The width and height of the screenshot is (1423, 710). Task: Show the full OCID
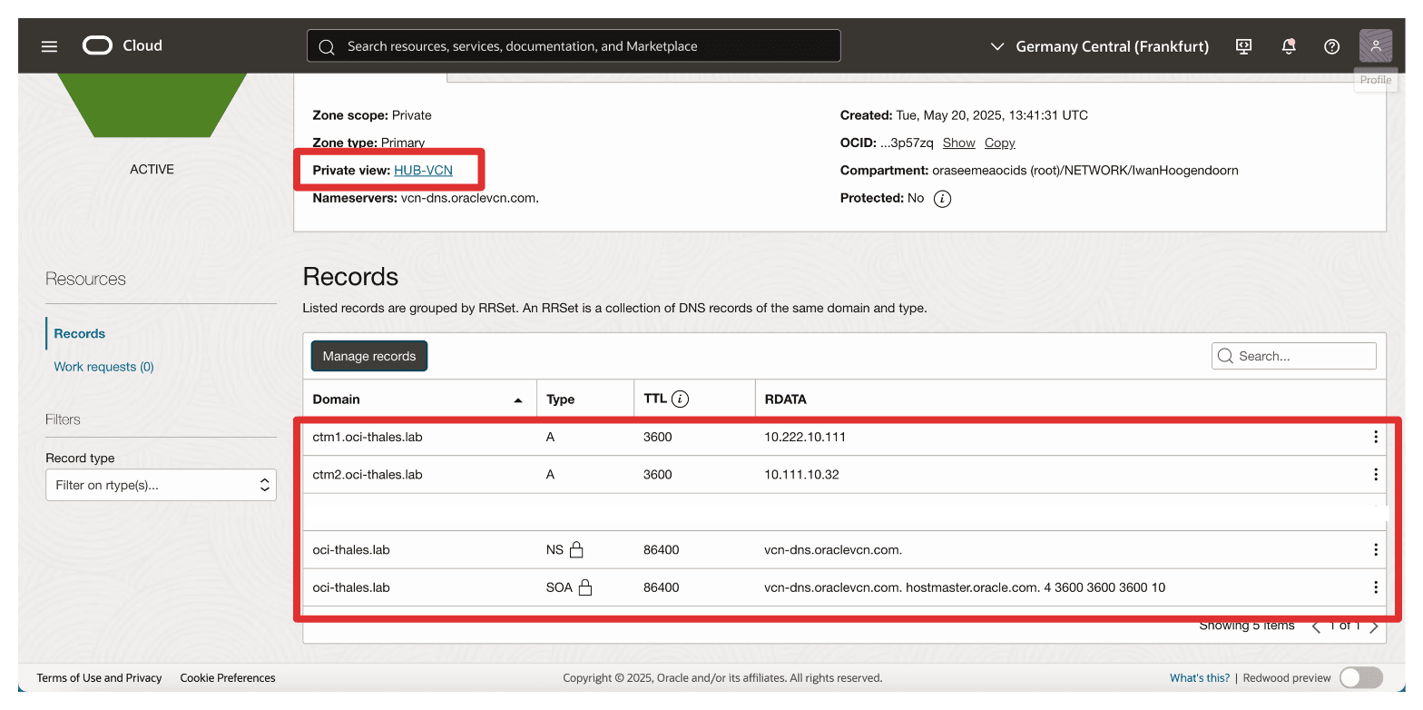(958, 143)
